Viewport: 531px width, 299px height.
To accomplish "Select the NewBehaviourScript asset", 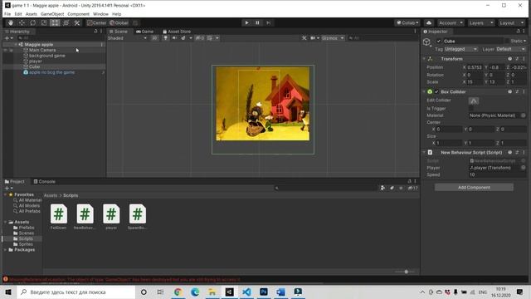I will [x=85, y=217].
